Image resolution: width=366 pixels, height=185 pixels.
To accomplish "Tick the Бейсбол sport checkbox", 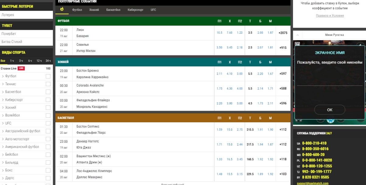I will pos(48,155).
